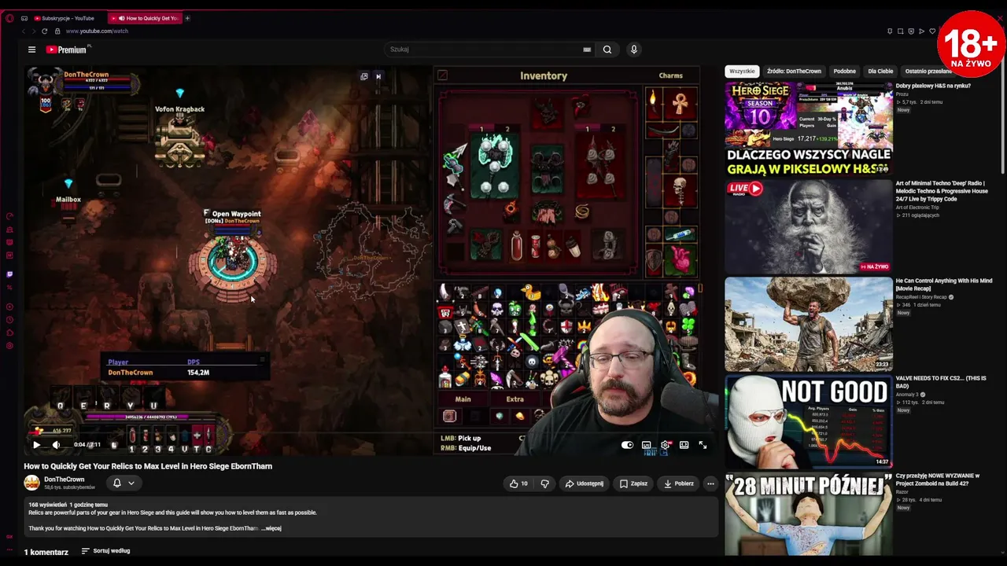1007x566 pixels.
Task: Click the search magnifier button
Action: point(607,50)
